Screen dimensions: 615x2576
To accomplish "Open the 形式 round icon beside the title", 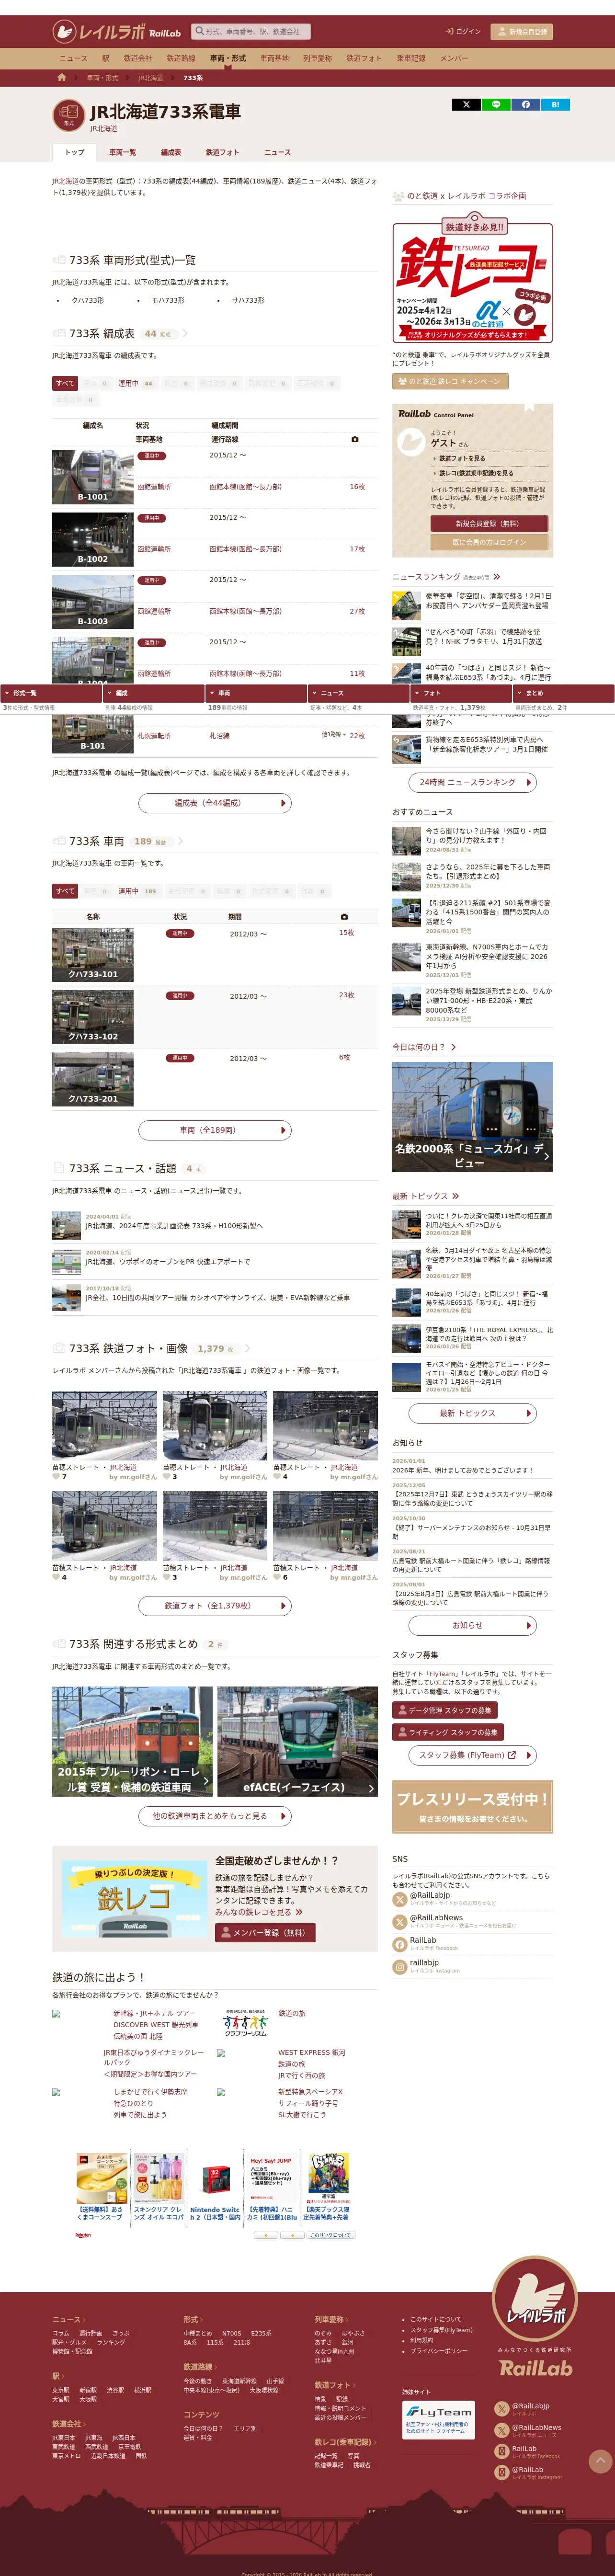I will click(x=69, y=114).
